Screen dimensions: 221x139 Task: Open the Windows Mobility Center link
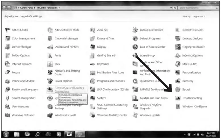coord(112,115)
